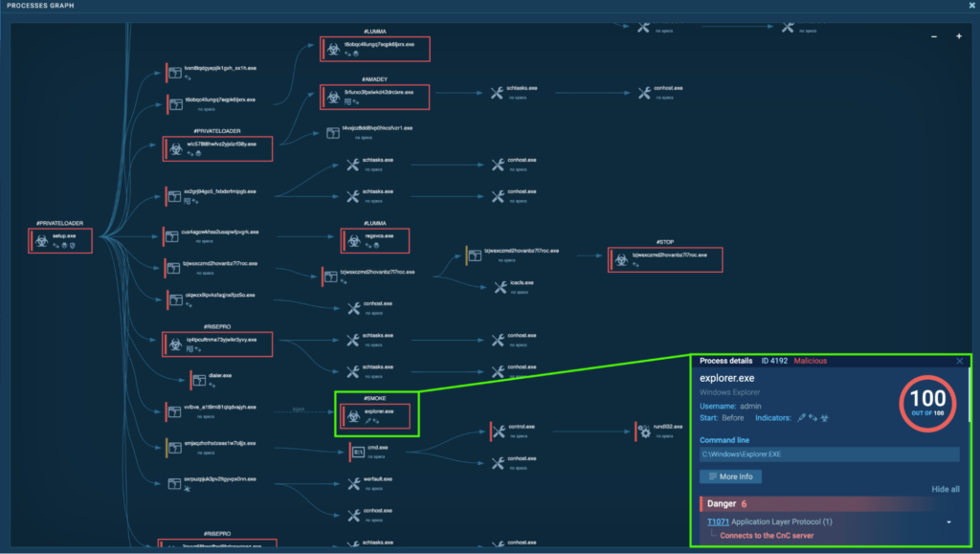The image size is (980, 554).
Task: Click the network indicator icon in Process details
Action: point(813,417)
